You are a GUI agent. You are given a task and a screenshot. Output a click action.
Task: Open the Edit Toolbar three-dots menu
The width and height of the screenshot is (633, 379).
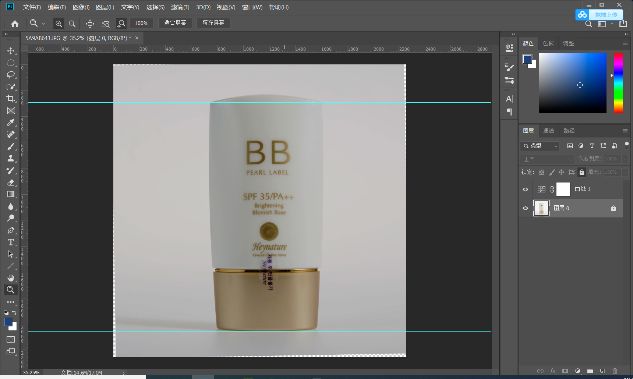pos(11,302)
